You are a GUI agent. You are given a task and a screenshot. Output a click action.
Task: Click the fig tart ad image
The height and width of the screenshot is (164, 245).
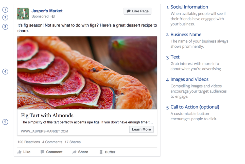coord(87,72)
